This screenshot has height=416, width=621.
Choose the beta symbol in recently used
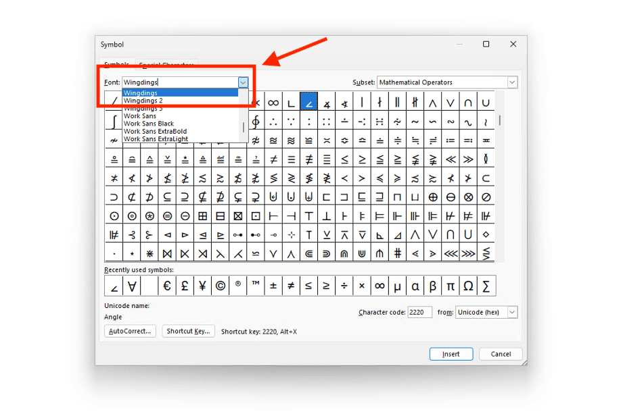pos(433,286)
